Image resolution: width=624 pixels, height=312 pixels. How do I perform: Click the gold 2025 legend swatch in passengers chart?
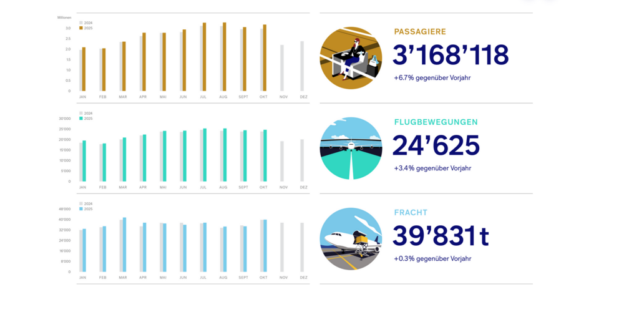(x=81, y=28)
